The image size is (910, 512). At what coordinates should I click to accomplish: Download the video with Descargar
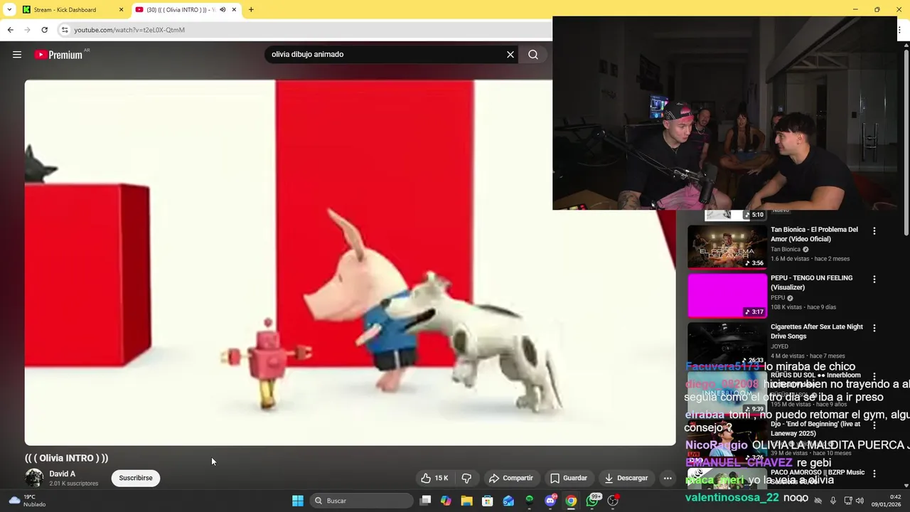pos(626,478)
